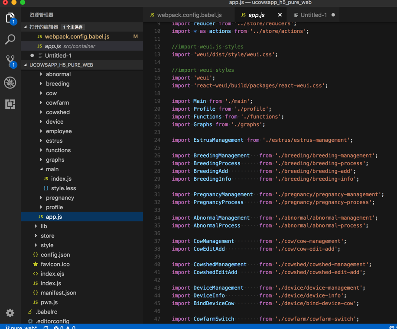The width and height of the screenshot is (397, 329).
Task: Click the Manage gear icon
Action: pyautogui.click(x=10, y=313)
